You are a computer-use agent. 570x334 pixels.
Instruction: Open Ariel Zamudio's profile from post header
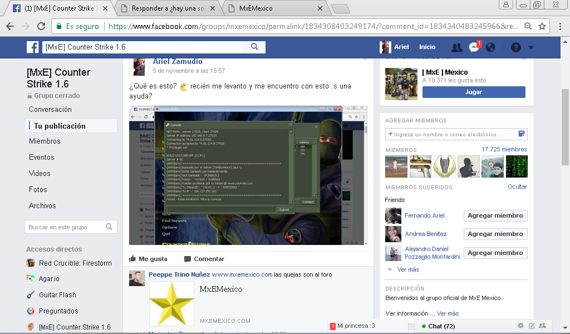[178, 61]
